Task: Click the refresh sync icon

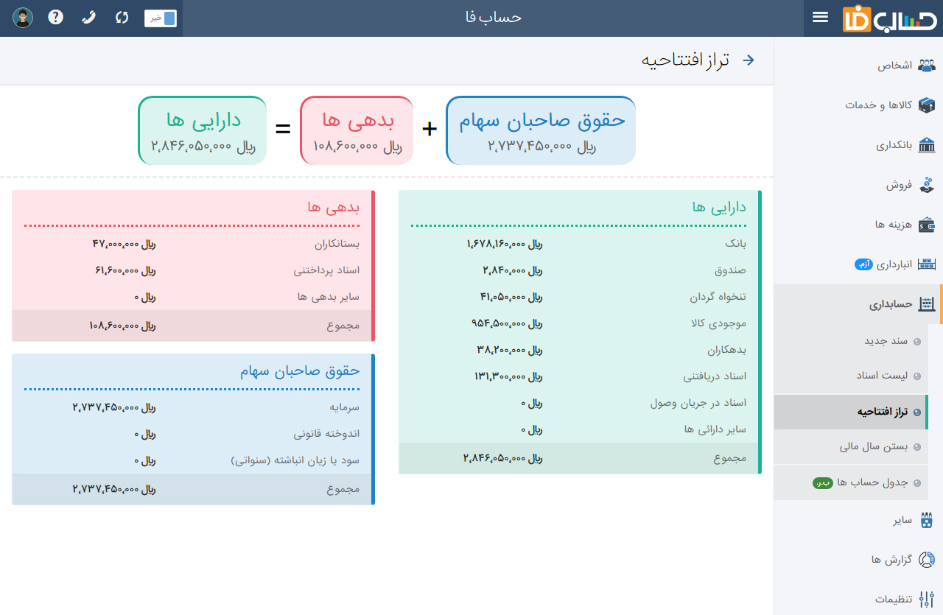Action: tap(122, 17)
